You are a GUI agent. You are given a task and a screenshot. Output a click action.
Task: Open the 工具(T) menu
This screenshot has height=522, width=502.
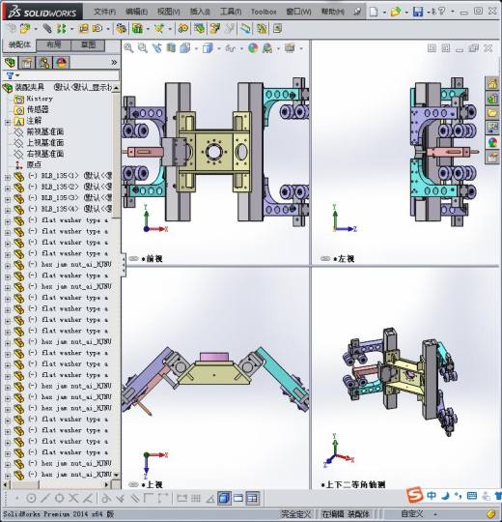point(231,12)
